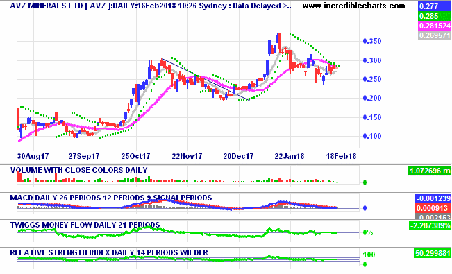Select the magenta 0.281524 legend box
452x274 pixels.
point(434,26)
